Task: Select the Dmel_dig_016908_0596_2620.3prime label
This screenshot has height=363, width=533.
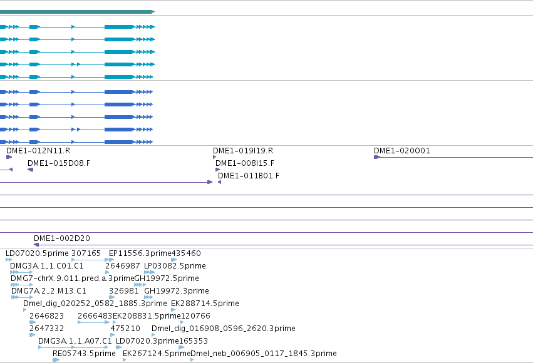Action: [224, 329]
